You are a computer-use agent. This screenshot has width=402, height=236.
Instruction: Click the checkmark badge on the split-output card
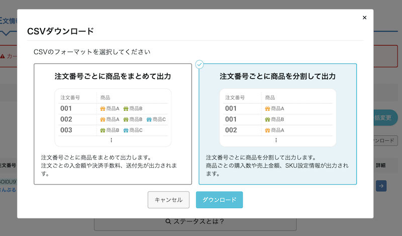click(x=199, y=64)
